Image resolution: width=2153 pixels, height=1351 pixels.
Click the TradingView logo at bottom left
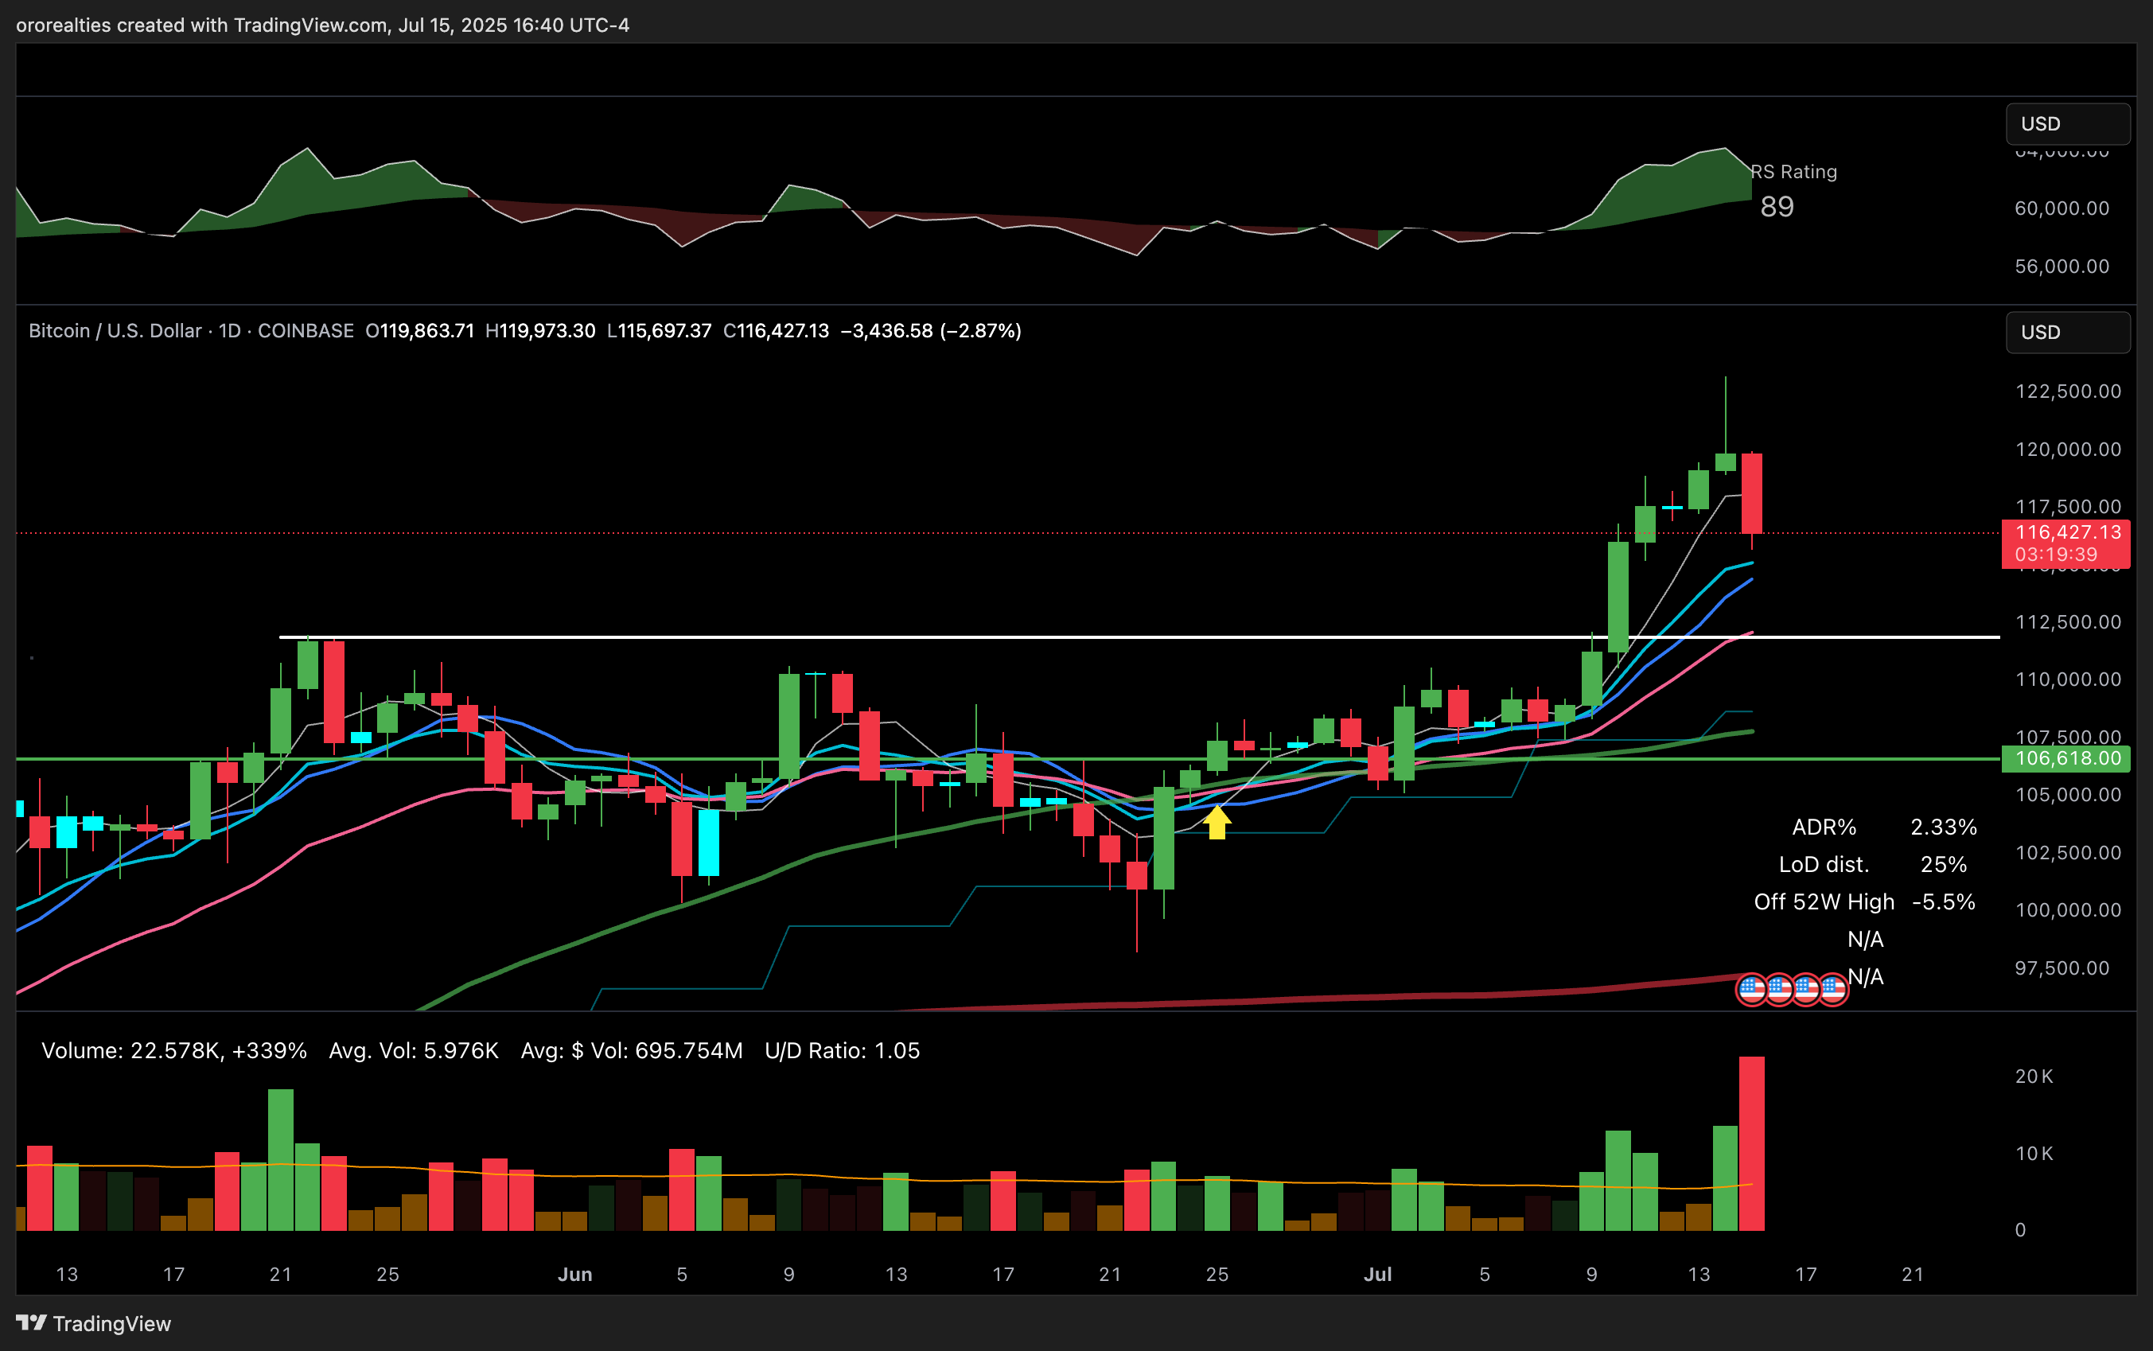click(x=94, y=1323)
